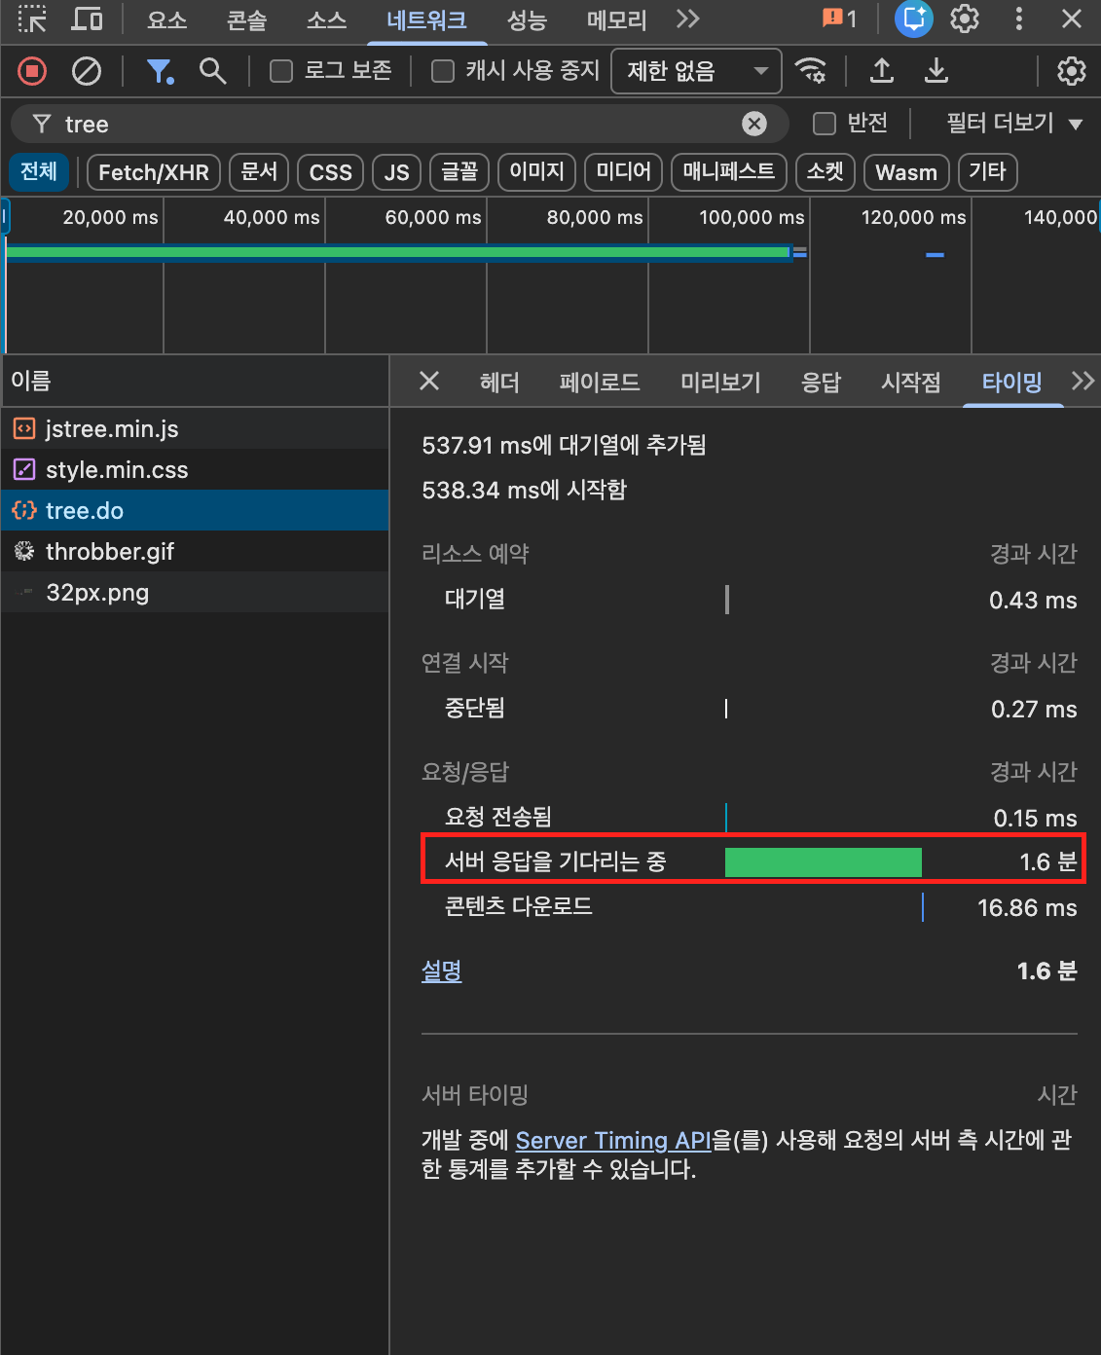Open the throttling dropdown 제한 없음
The image size is (1101, 1355).
coord(696,71)
